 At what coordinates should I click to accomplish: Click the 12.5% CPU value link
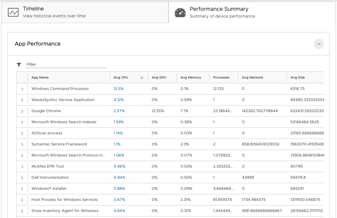(118, 89)
